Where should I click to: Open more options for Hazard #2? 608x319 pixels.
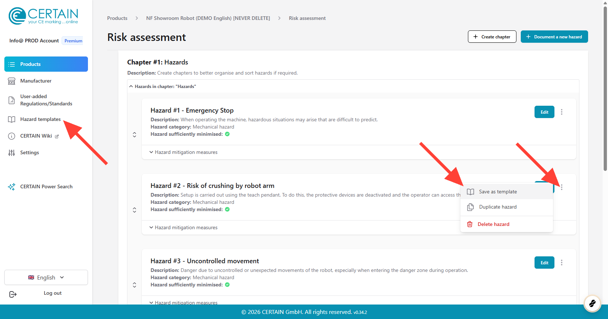click(562, 187)
